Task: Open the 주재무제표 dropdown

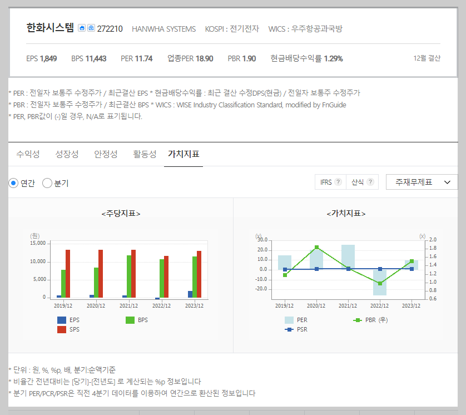Action: pyautogui.click(x=422, y=182)
